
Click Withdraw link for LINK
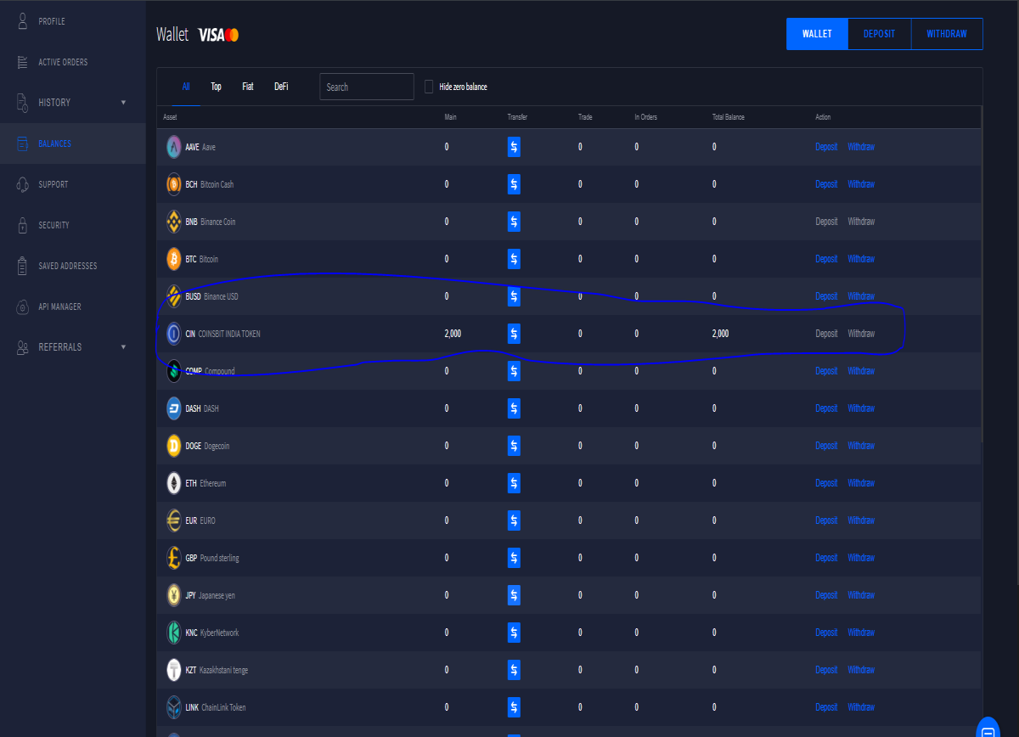click(861, 707)
